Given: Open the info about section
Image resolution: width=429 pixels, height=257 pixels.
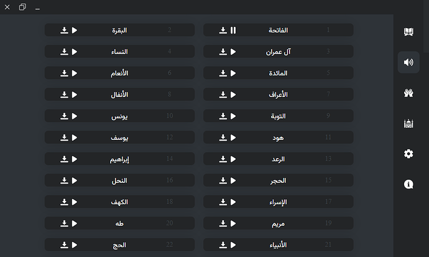Looking at the screenshot, I should [408, 184].
